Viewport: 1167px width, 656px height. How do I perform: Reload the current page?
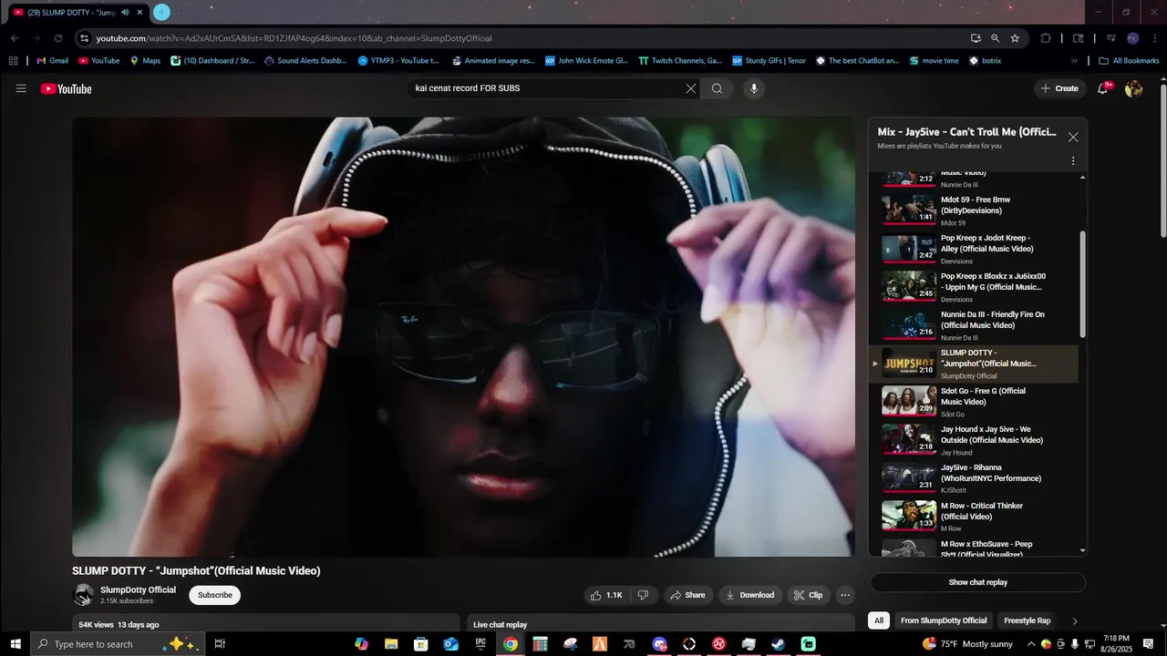pos(58,38)
